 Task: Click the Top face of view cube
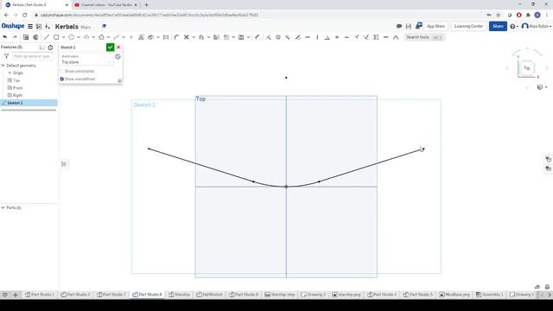(x=526, y=68)
